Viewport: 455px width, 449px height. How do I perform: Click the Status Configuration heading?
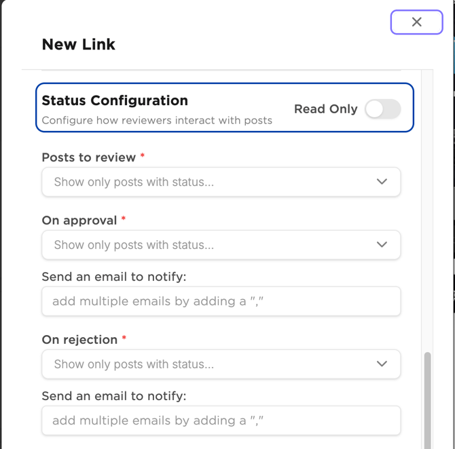(x=115, y=100)
